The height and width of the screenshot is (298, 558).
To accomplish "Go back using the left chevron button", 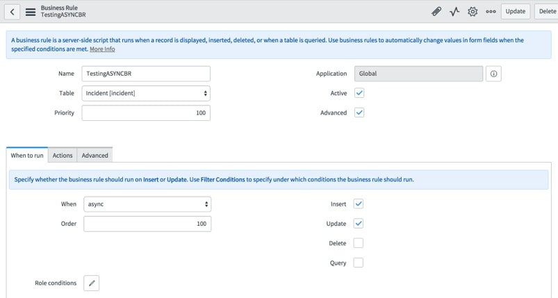I will point(12,12).
